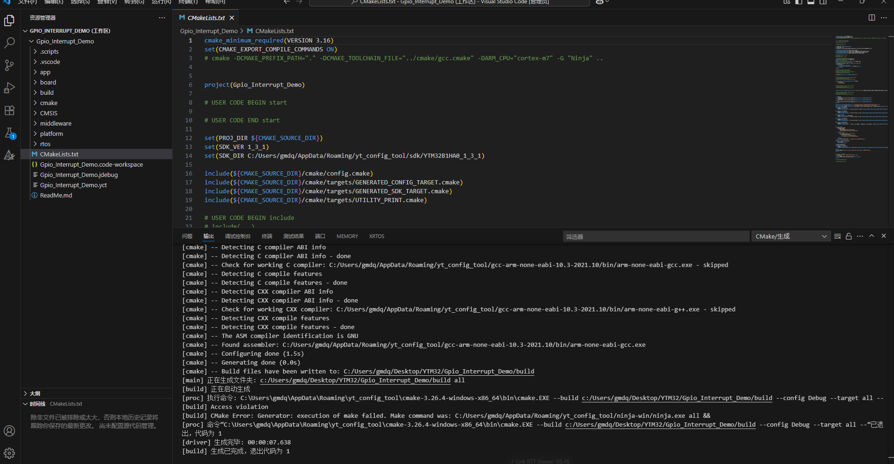The image size is (894, 464).
Task: Close the CMakeLists.txt editor tab
Action: [x=232, y=18]
